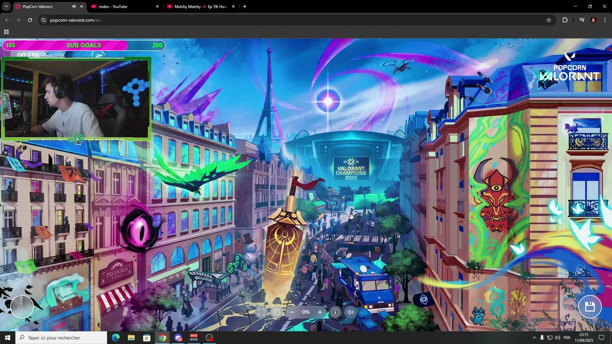Click the round save disk button

[x=590, y=307]
